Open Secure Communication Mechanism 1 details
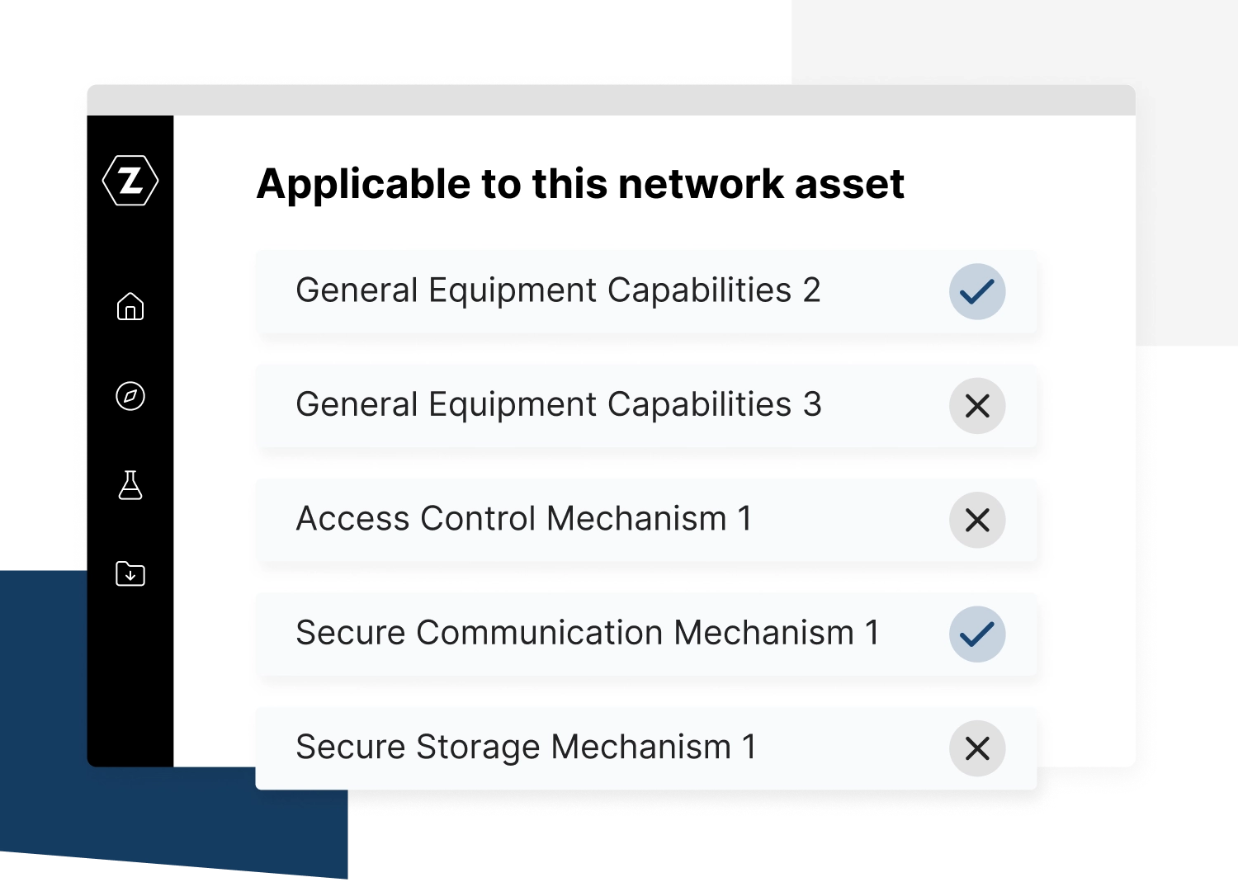 point(588,634)
